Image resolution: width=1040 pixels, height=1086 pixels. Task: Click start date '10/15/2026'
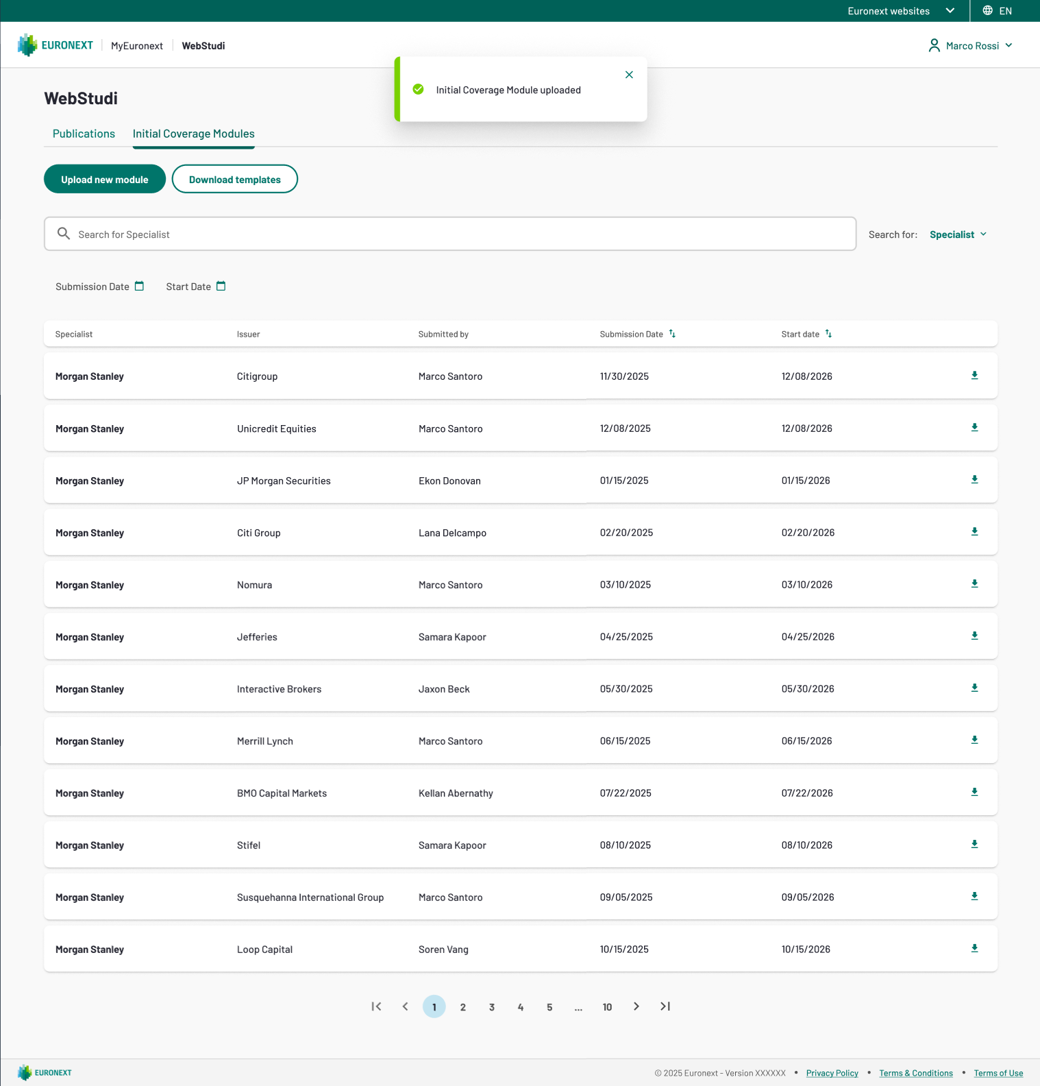(806, 950)
